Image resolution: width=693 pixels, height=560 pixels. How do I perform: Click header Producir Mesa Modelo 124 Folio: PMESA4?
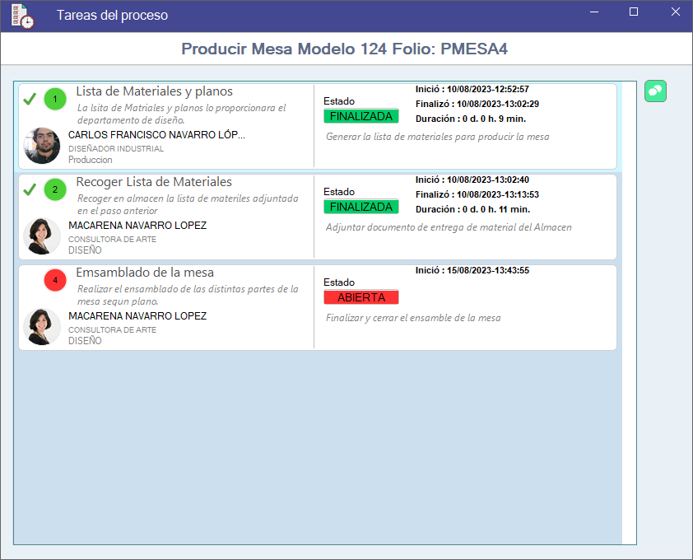[344, 49]
